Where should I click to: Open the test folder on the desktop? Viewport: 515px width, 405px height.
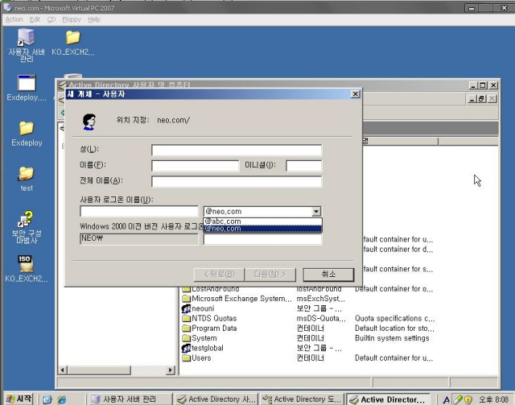point(27,179)
